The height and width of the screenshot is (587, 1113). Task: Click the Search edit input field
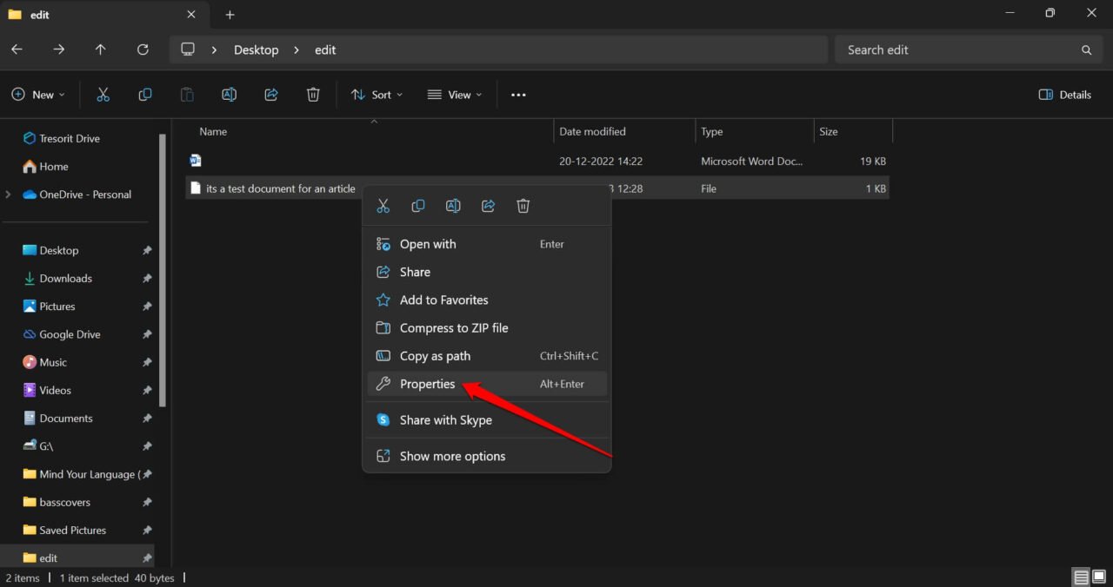tap(956, 49)
